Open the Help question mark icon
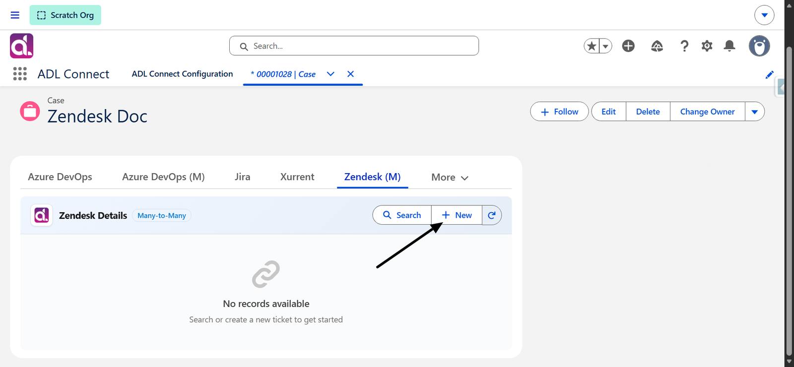Viewport: 794px width, 367px height. pyautogui.click(x=684, y=46)
